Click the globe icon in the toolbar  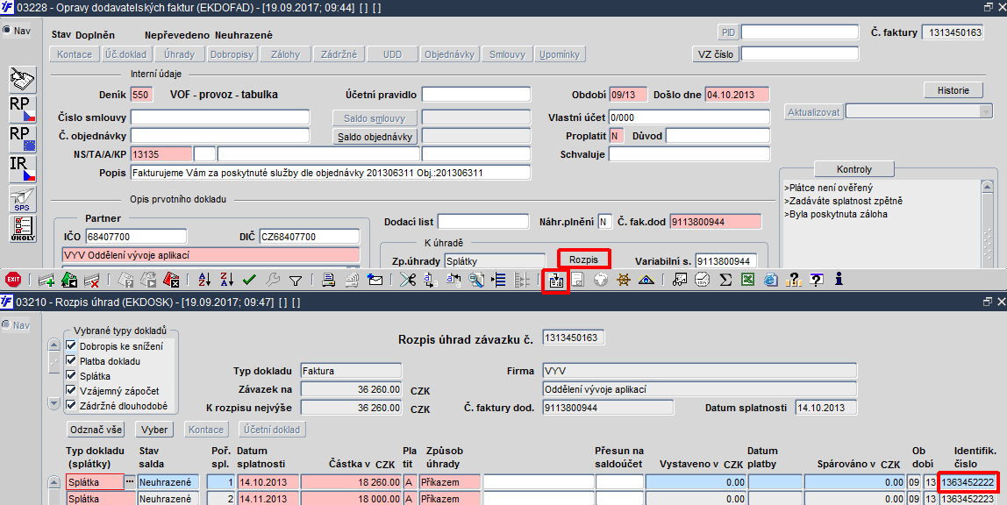(601, 280)
